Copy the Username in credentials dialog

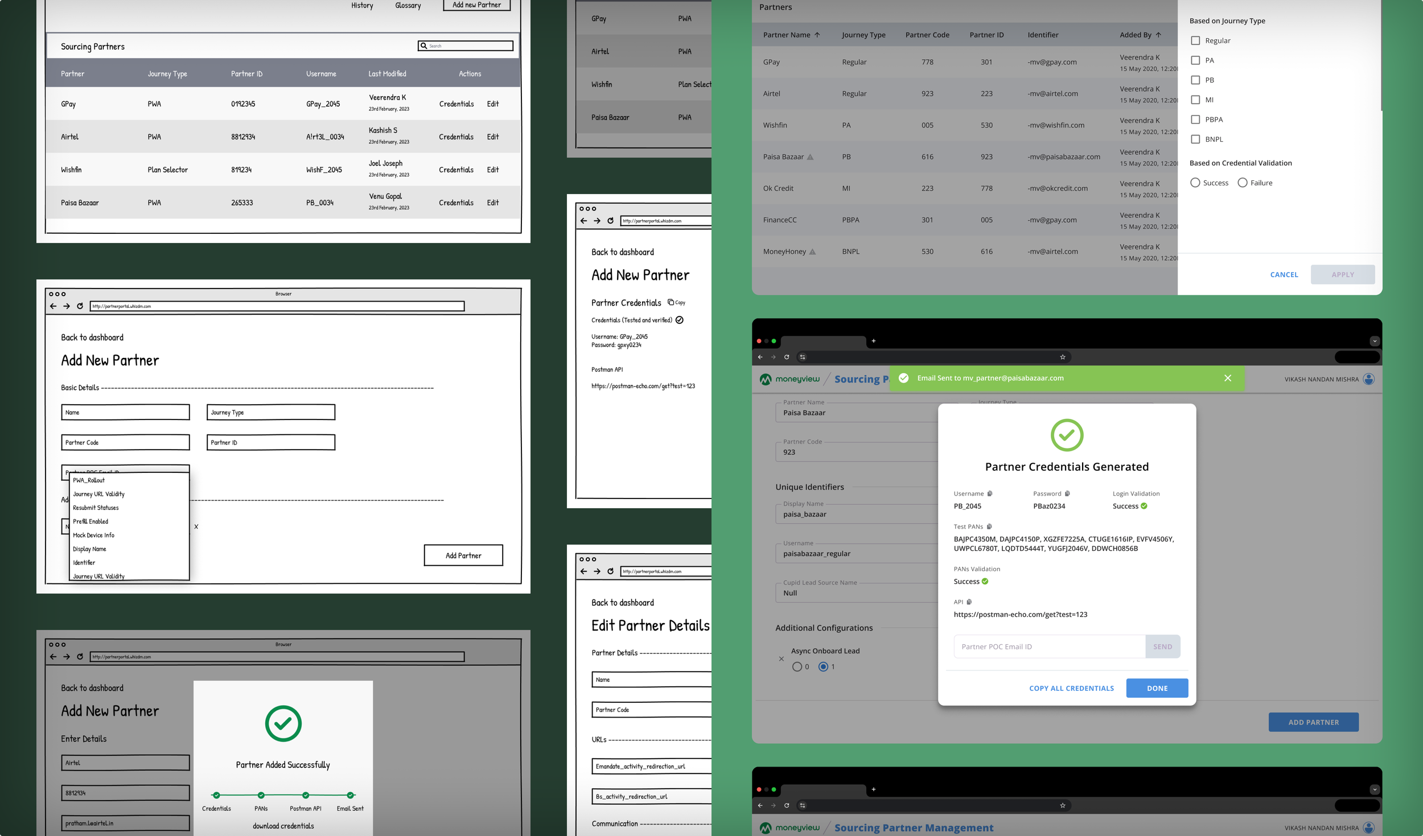(990, 493)
